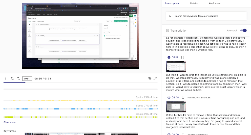
Task: Play transcript segment at 08:48
Action: click(x=169, y=97)
